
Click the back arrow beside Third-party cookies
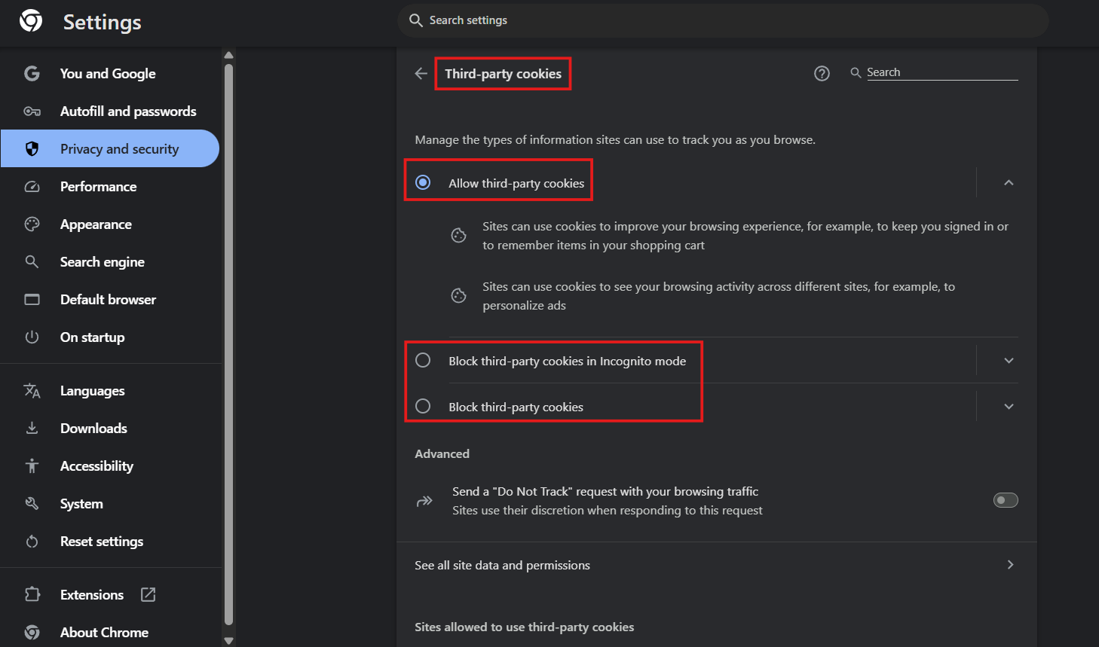(421, 73)
